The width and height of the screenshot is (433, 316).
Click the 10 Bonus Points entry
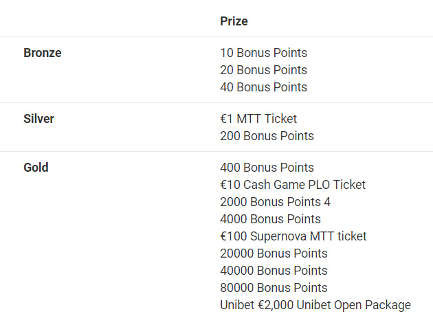(263, 53)
